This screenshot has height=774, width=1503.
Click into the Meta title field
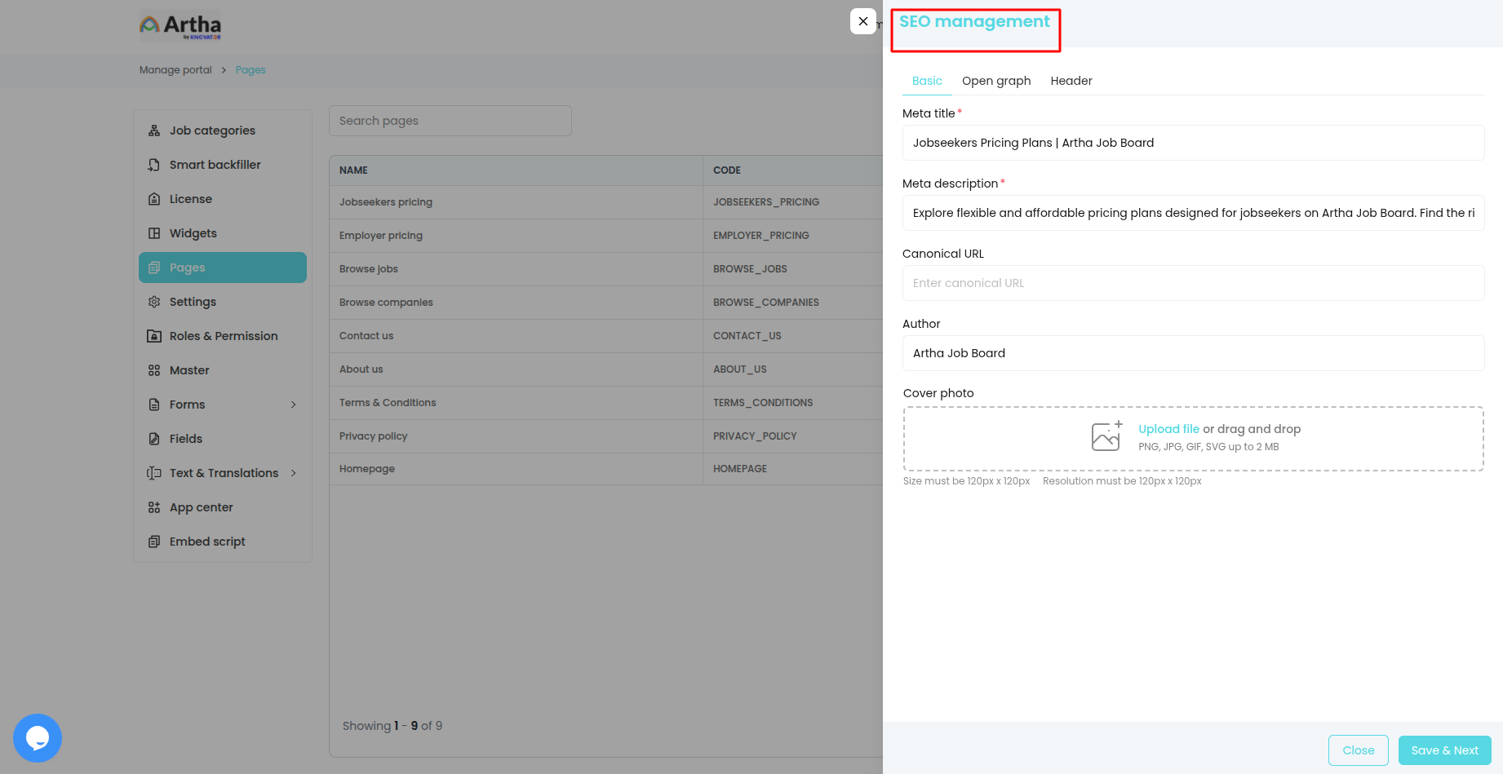(1193, 143)
